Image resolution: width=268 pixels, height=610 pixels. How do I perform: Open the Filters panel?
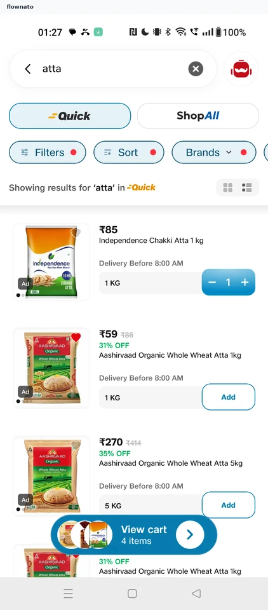[x=48, y=152]
